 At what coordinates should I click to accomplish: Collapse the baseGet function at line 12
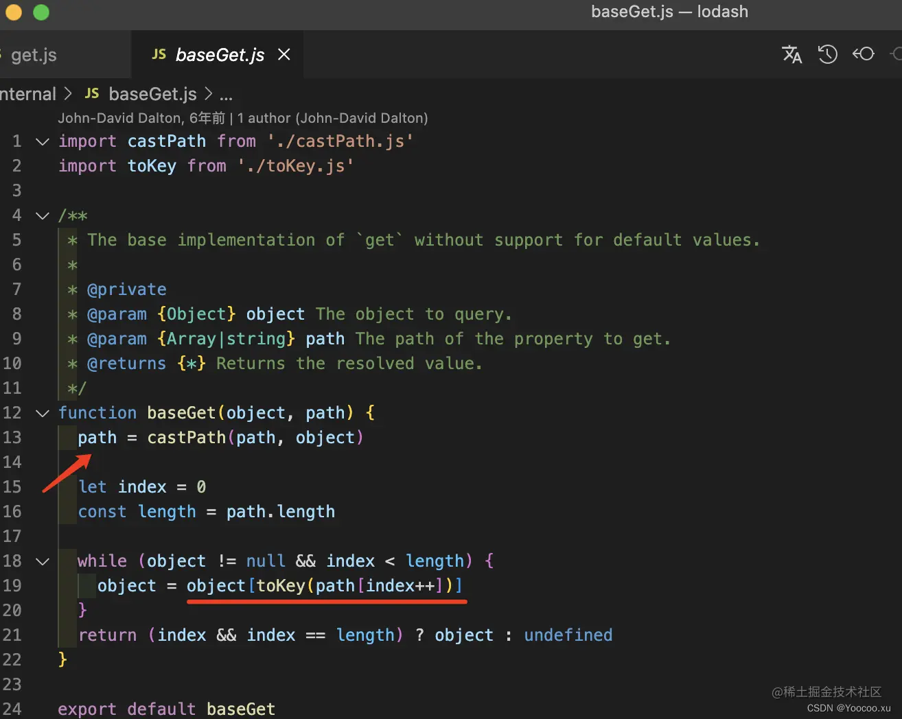43,413
